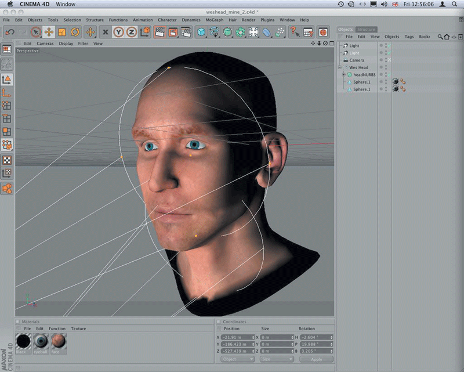Select the Rotate tool icon
This screenshot has width=464, height=372.
click(75, 32)
